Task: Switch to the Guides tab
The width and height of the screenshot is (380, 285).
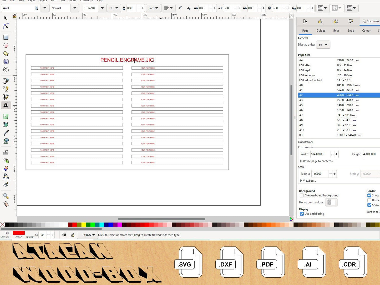Action: coord(321,30)
